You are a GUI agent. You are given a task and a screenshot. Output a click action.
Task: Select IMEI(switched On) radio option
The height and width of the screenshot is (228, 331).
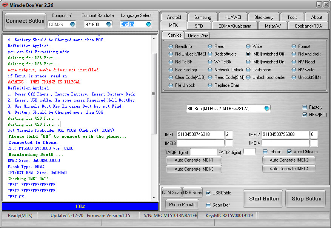pyautogui.click(x=248, y=62)
